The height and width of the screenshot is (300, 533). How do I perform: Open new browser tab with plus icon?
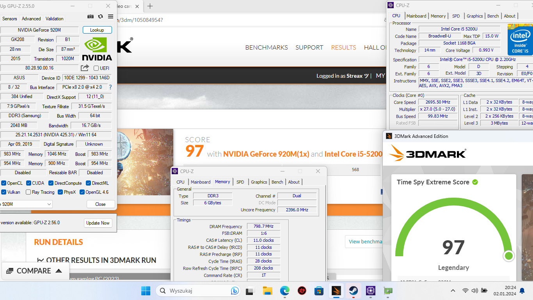pyautogui.click(x=150, y=6)
